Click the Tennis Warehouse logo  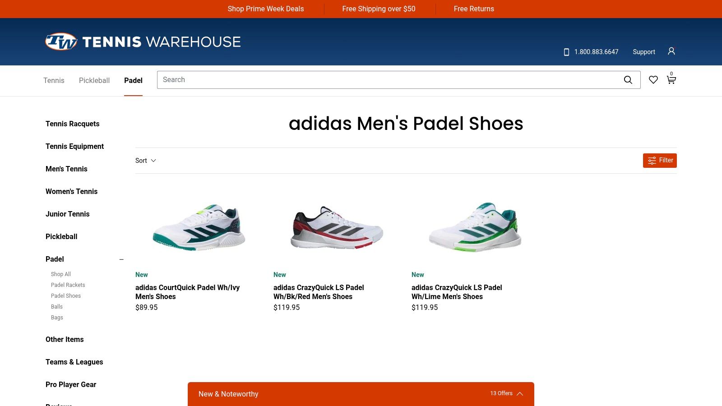pos(143,42)
